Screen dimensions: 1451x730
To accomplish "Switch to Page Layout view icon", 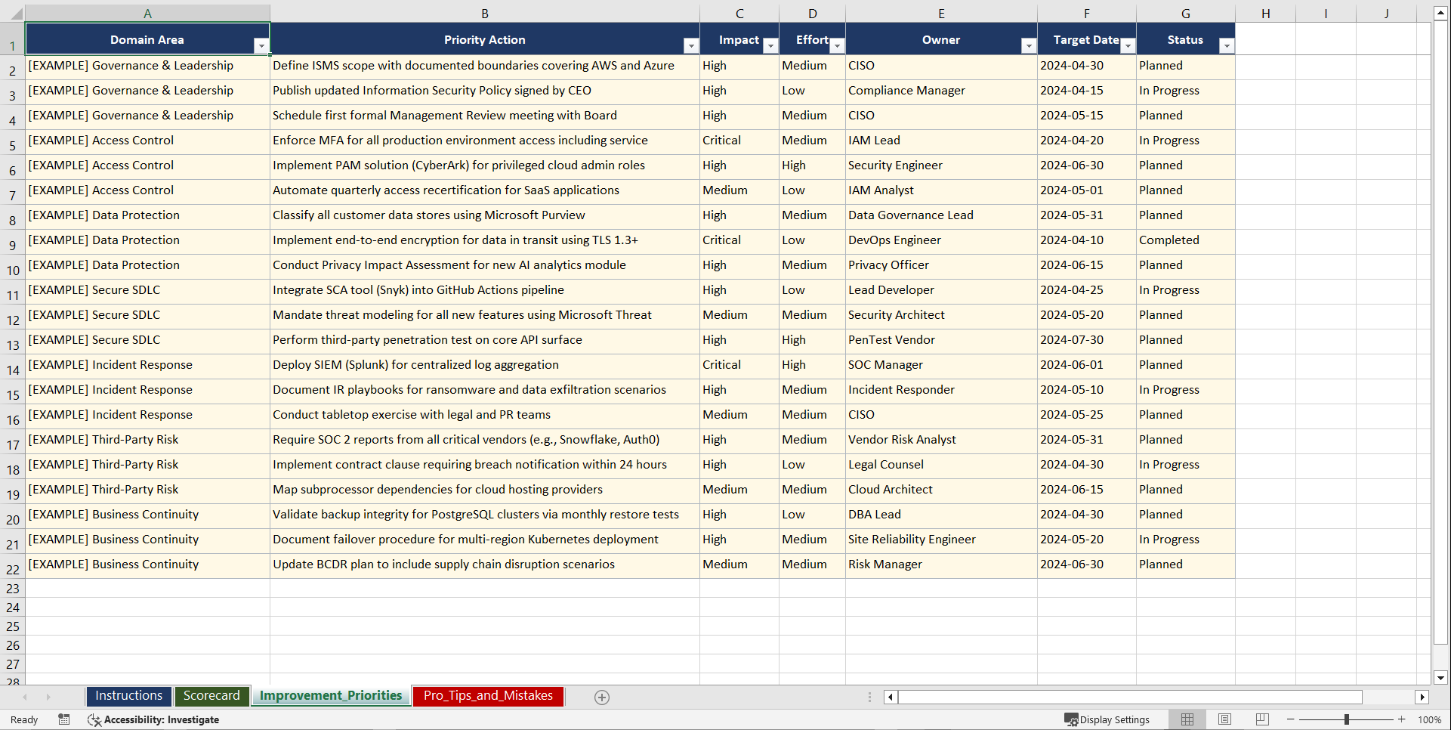I will point(1224,719).
